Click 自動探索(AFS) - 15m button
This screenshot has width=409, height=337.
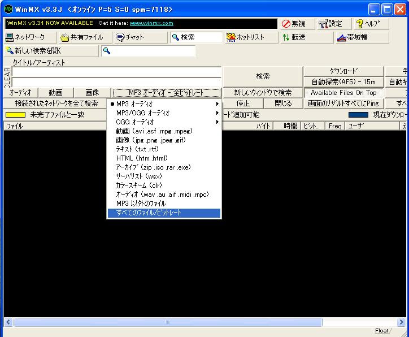point(343,82)
